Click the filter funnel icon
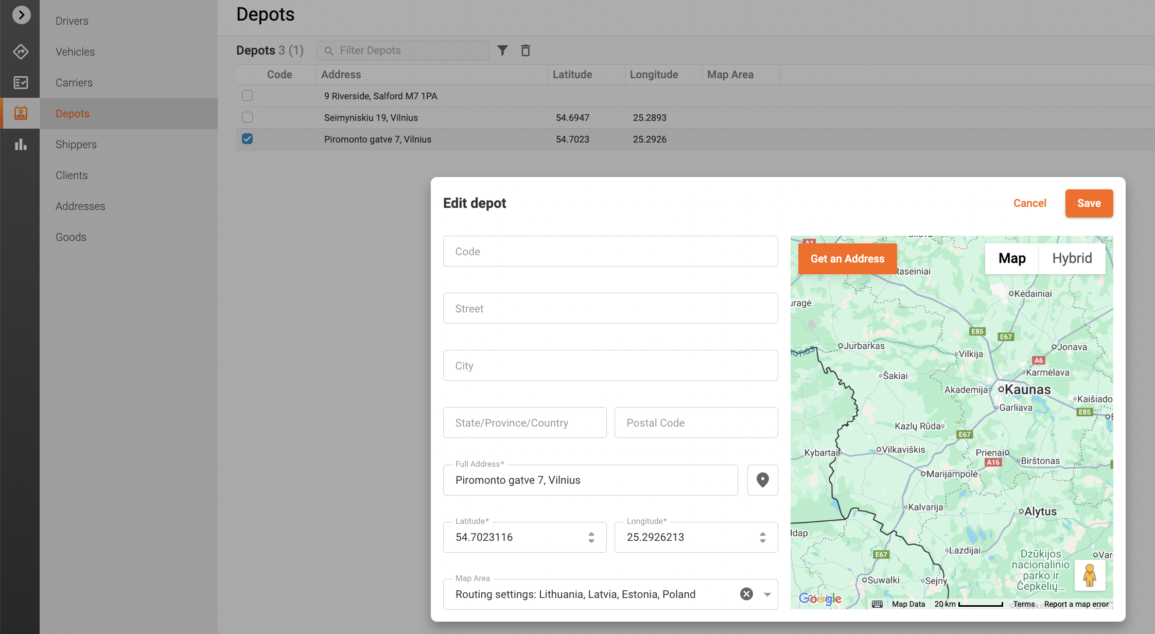This screenshot has width=1155, height=634. point(502,50)
